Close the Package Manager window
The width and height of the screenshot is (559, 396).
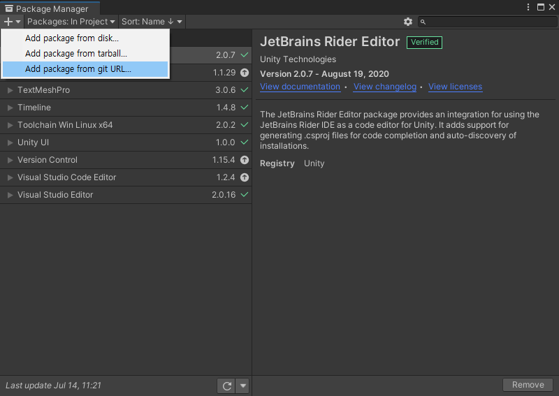tap(552, 7)
